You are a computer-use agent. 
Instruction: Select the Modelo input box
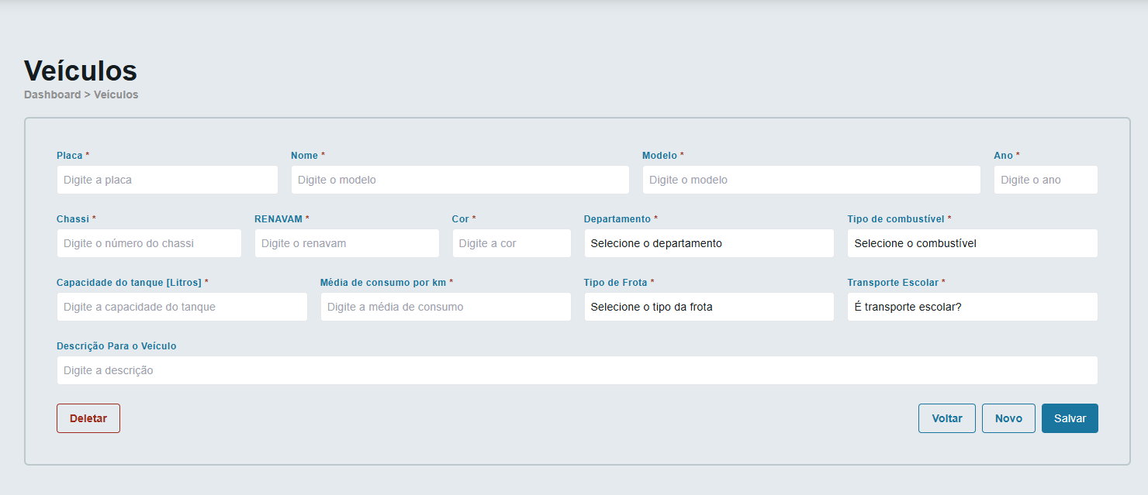click(x=811, y=180)
